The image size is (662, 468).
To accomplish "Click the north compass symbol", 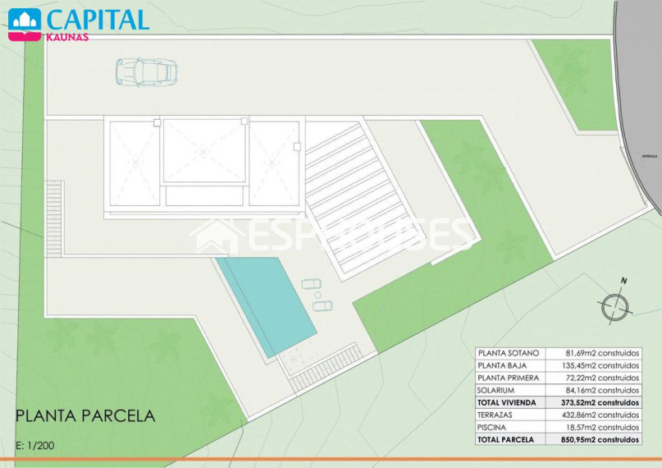I will tap(615, 303).
